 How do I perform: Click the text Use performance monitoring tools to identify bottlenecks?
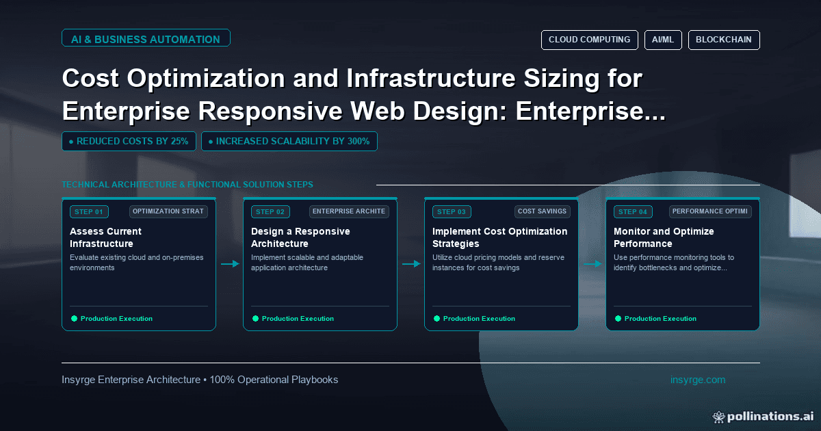pos(674,263)
